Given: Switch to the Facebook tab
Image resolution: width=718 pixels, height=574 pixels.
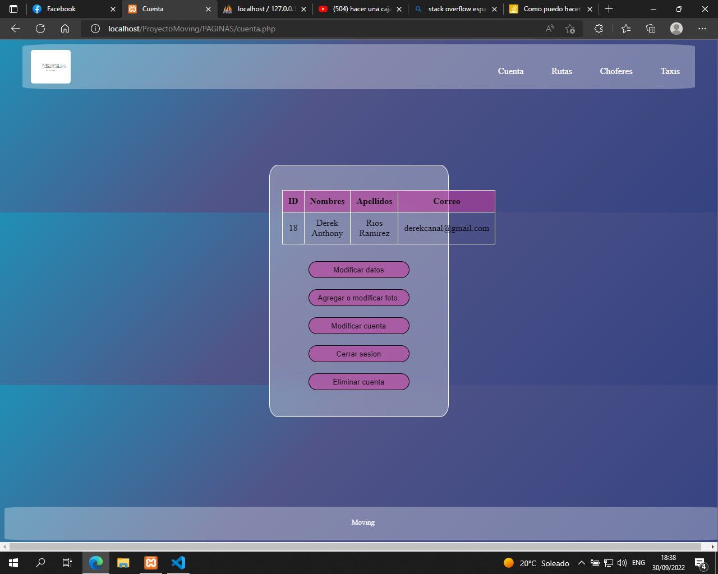Looking at the screenshot, I should (74, 9).
